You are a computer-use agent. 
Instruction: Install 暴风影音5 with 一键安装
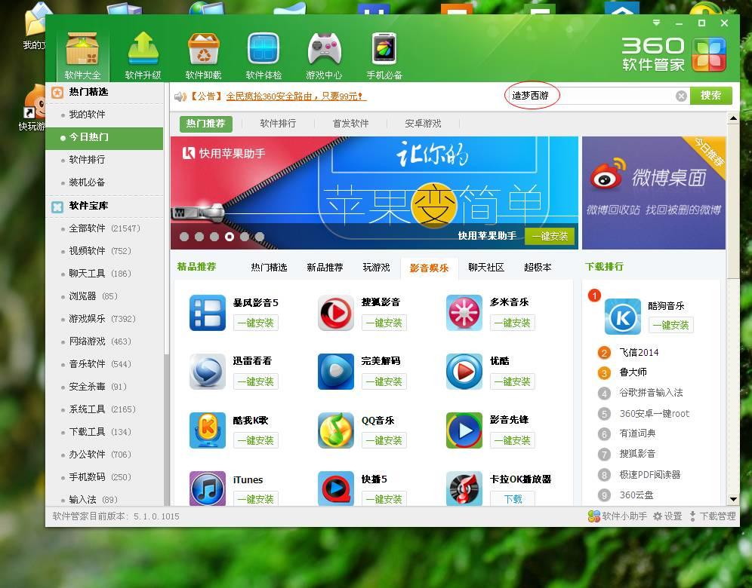(x=256, y=323)
